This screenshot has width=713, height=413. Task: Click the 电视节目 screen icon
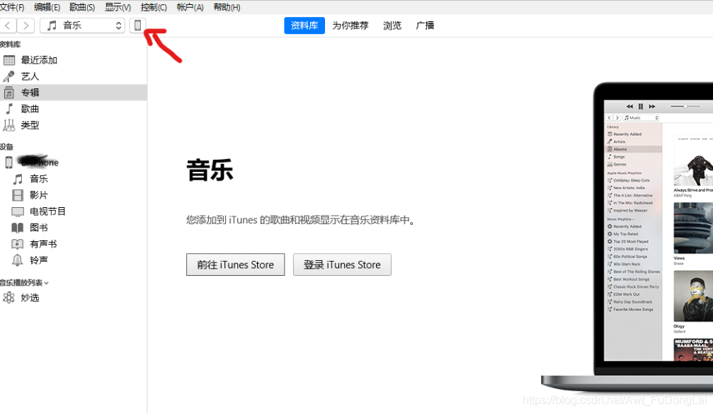[17, 211]
